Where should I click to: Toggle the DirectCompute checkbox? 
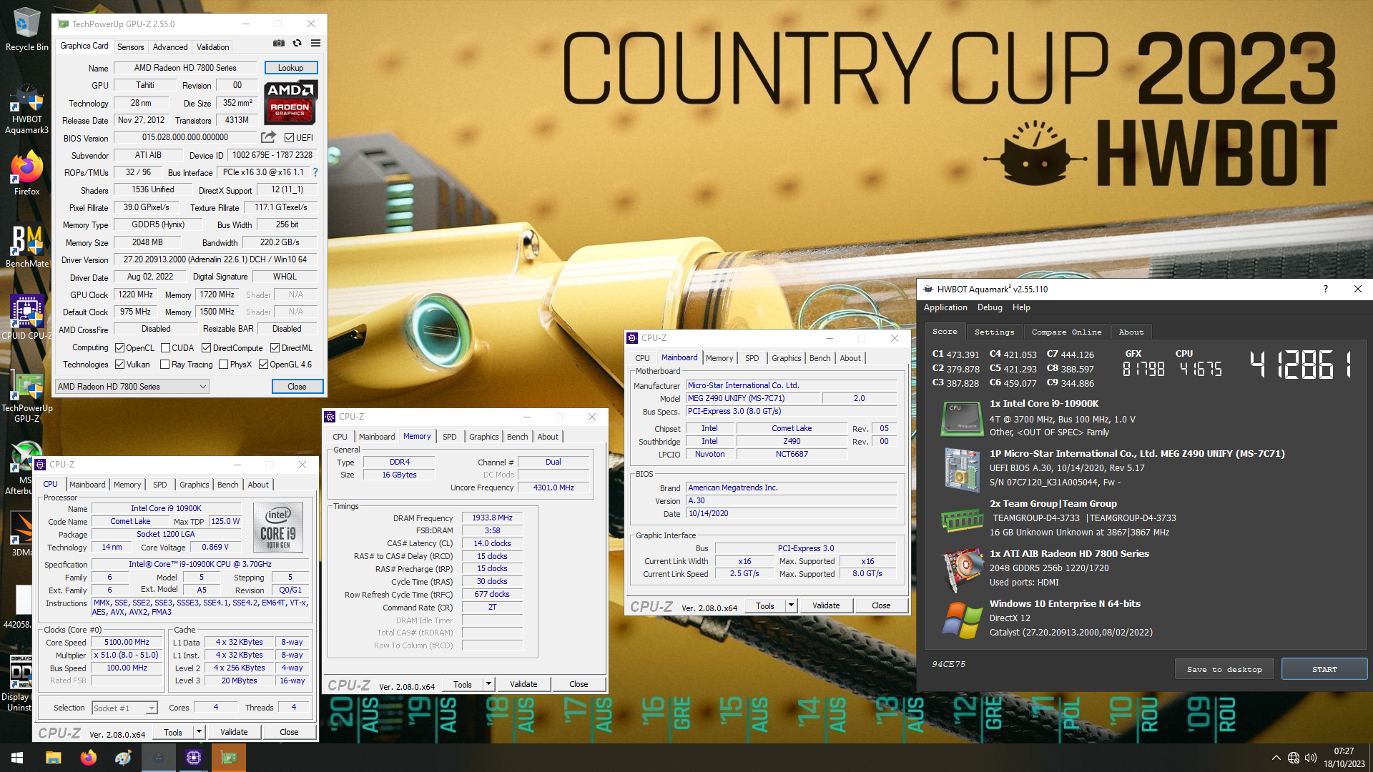206,348
